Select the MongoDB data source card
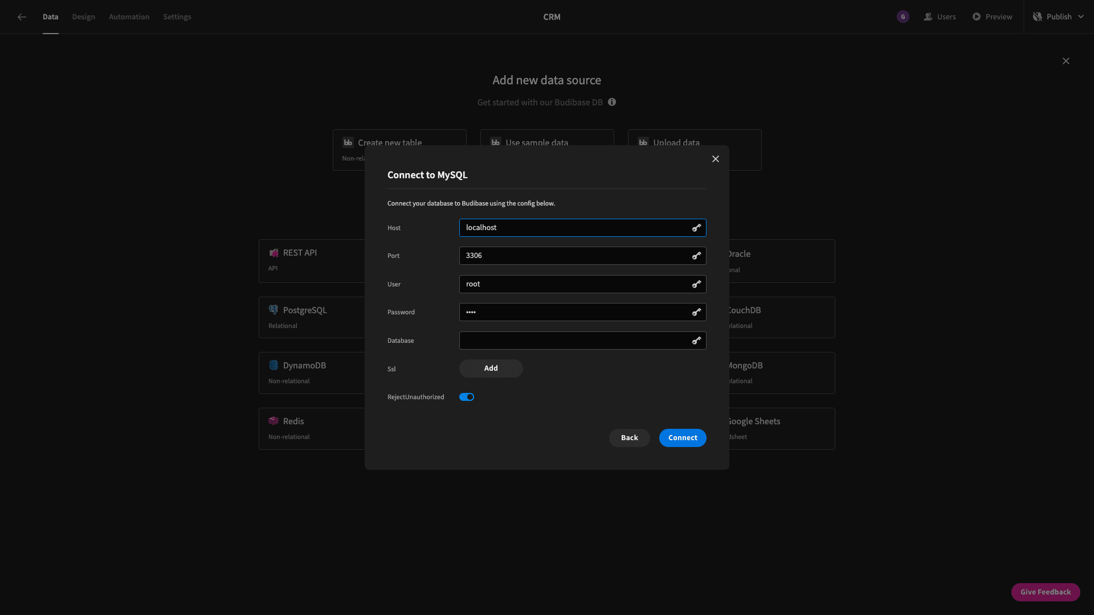This screenshot has width=1094, height=615. [x=782, y=373]
